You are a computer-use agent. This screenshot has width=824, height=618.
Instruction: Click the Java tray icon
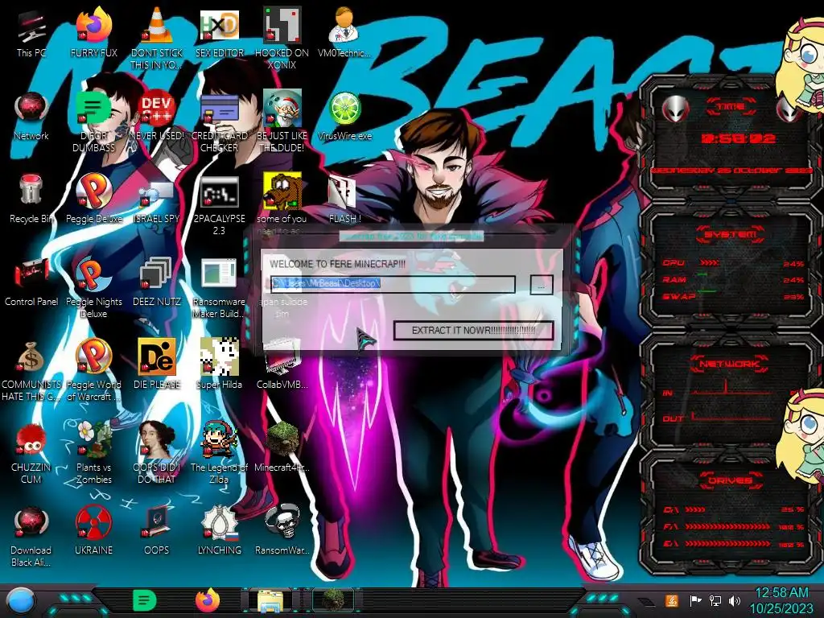point(672,600)
